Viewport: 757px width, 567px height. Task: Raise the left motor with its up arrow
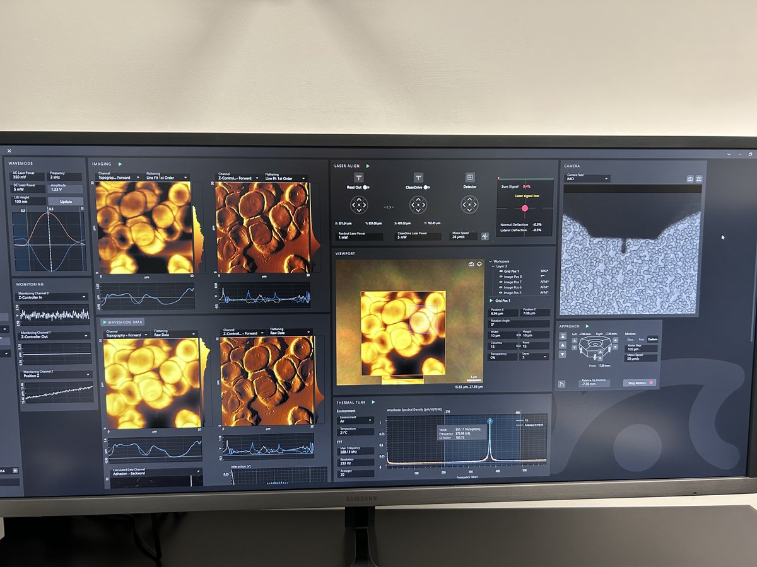coord(575,341)
